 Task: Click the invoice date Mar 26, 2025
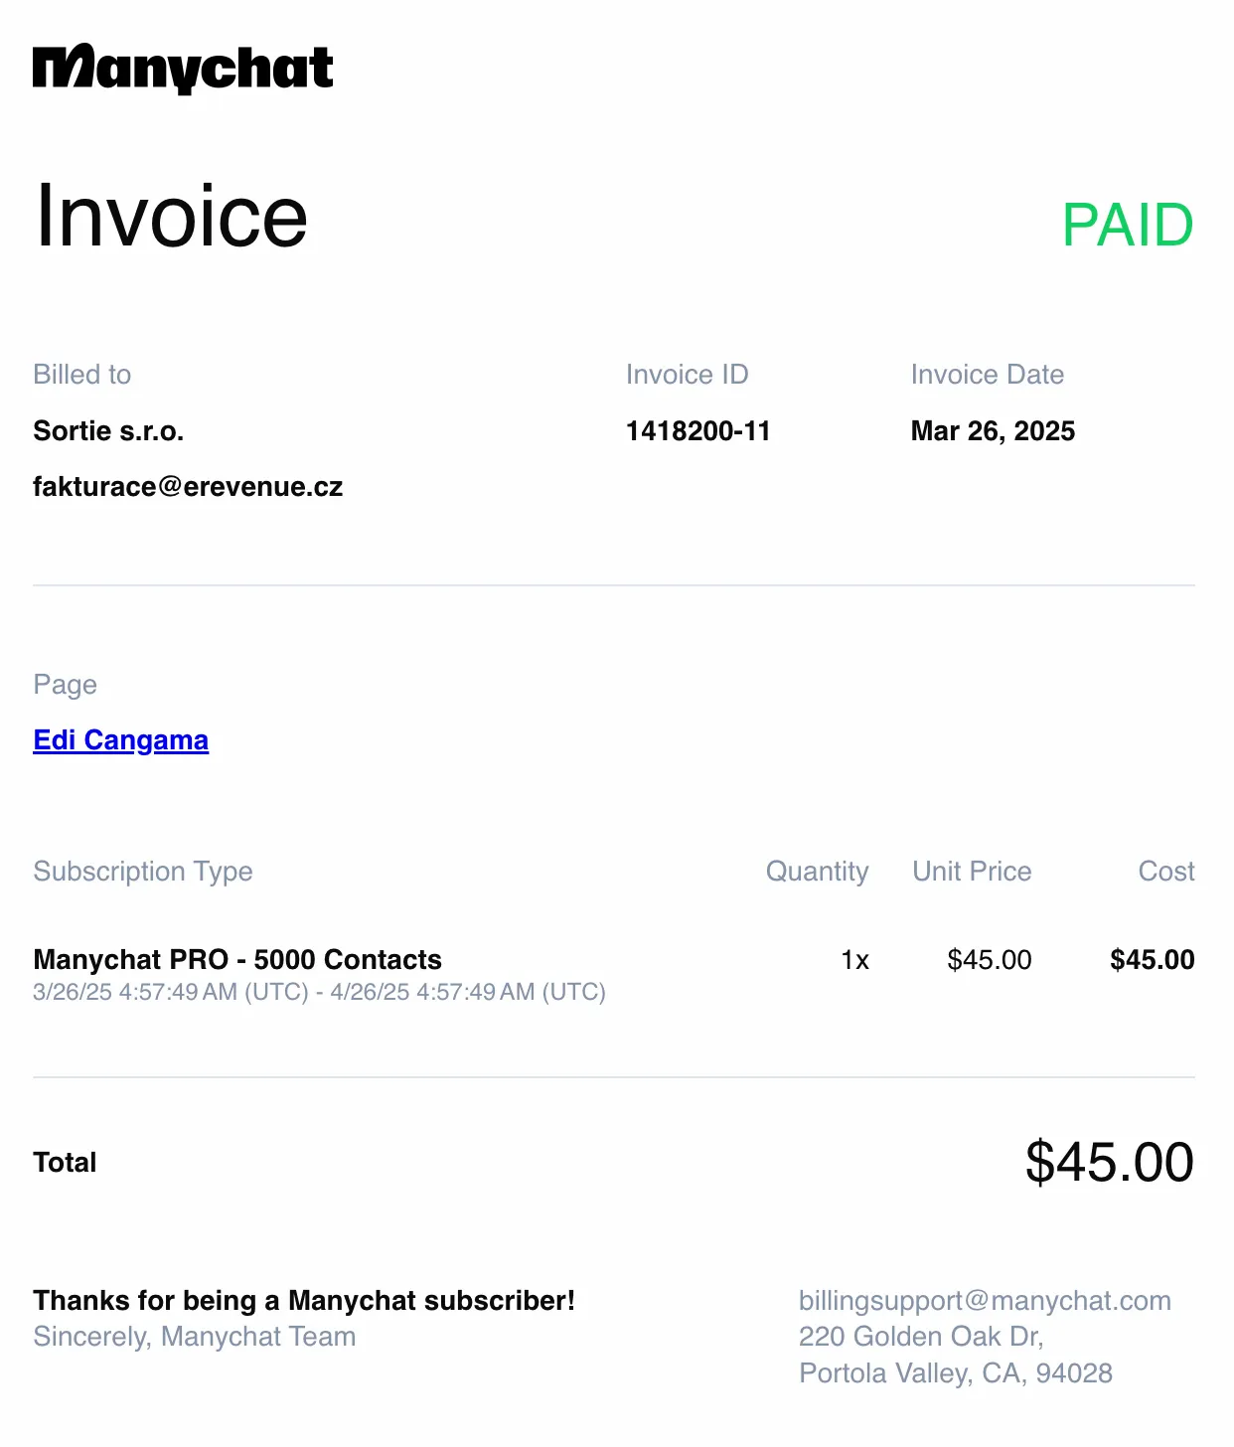click(x=993, y=431)
